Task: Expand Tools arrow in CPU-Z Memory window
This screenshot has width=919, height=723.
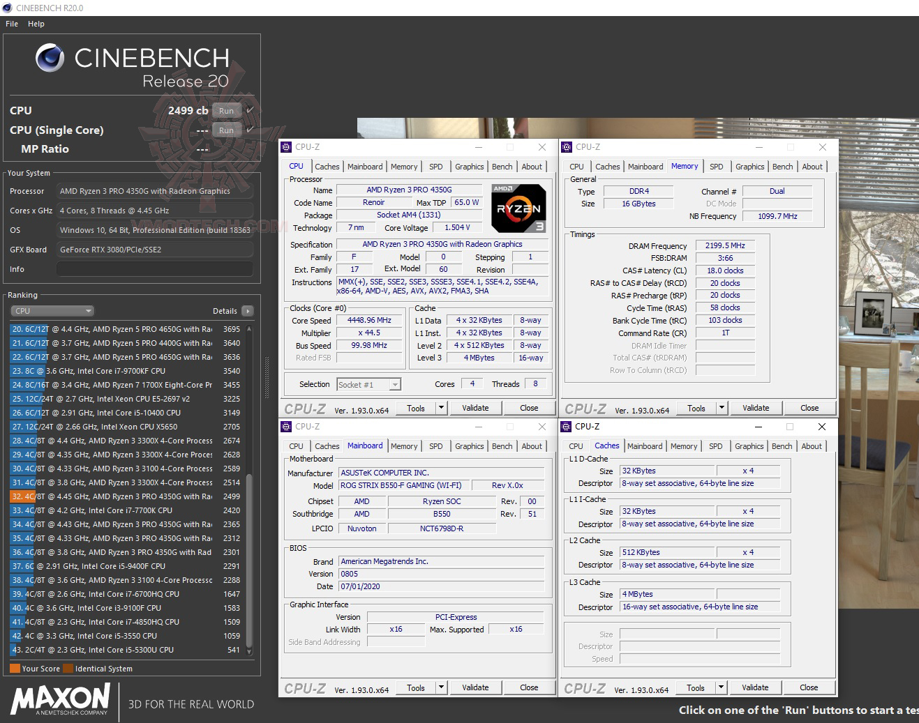Action: pos(722,408)
